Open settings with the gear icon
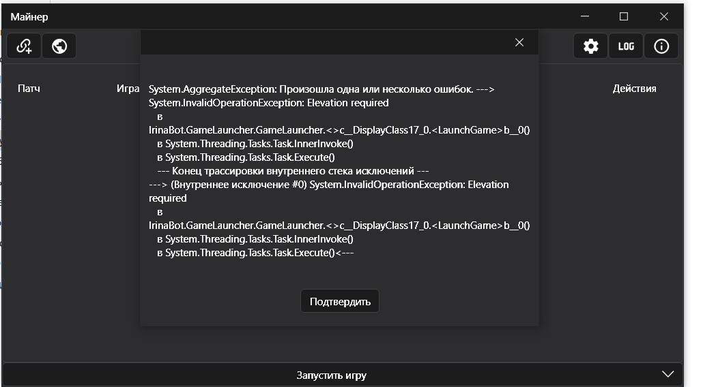Image resolution: width=703 pixels, height=387 pixels. (590, 46)
